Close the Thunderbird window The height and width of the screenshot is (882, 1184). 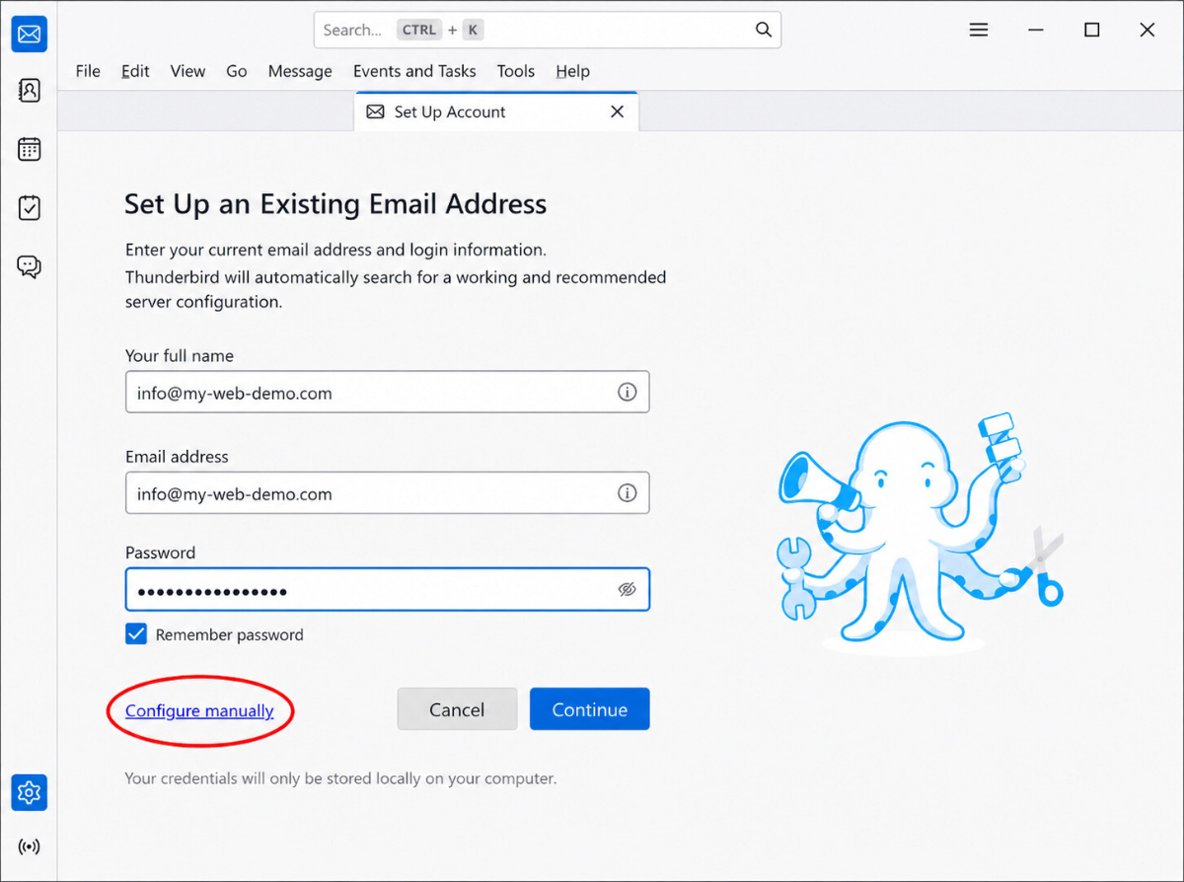(x=1147, y=31)
